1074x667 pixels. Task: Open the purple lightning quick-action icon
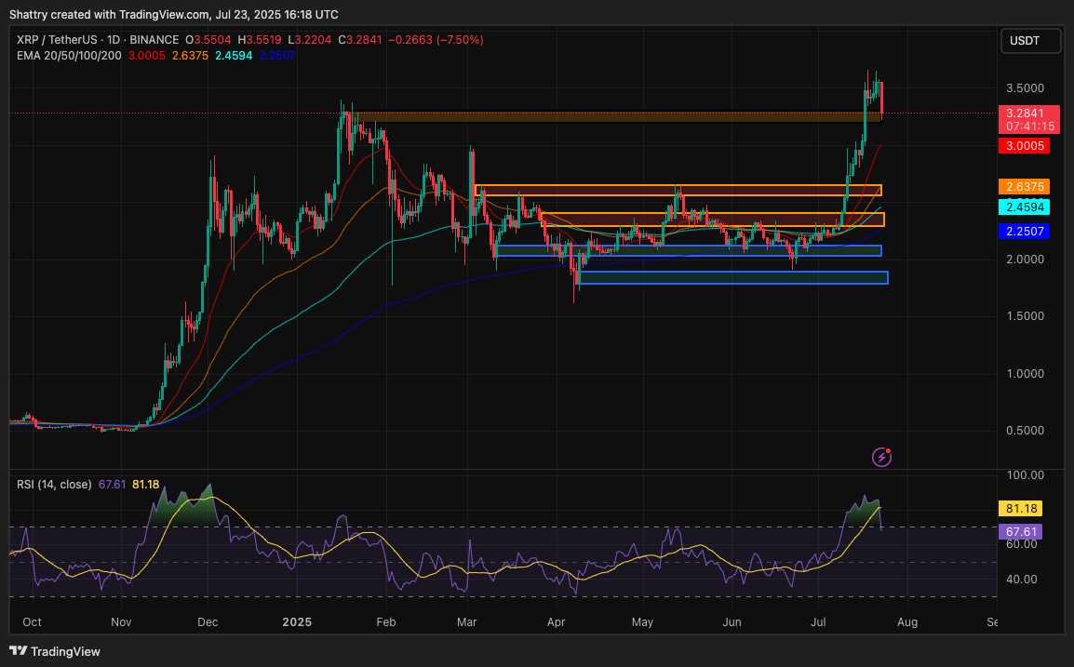coord(879,457)
